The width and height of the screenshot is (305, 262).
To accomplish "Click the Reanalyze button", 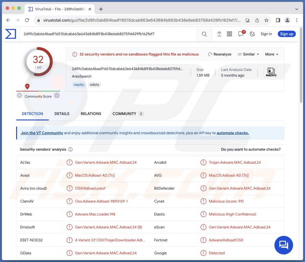I will pyautogui.click(x=220, y=54).
